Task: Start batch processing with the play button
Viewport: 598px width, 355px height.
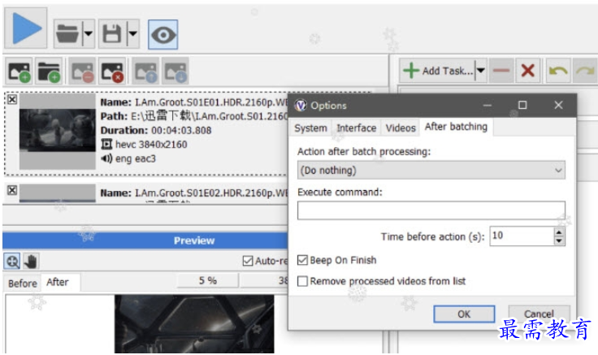Action: click(25, 28)
